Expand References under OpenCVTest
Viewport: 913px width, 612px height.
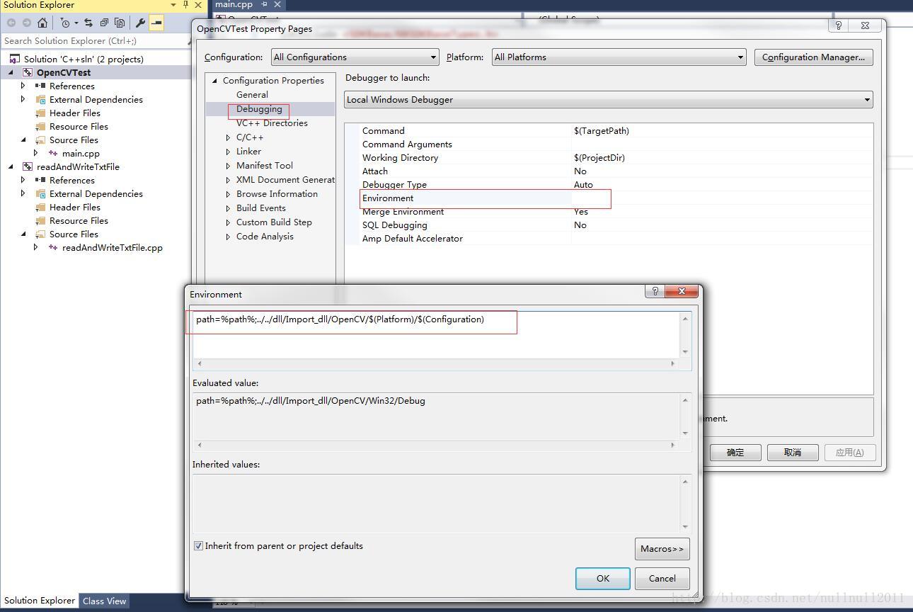click(23, 86)
